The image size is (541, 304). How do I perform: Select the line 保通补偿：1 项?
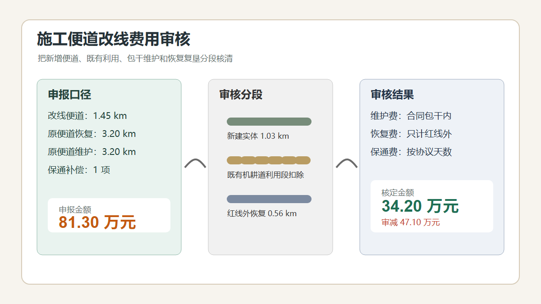[x=79, y=170]
